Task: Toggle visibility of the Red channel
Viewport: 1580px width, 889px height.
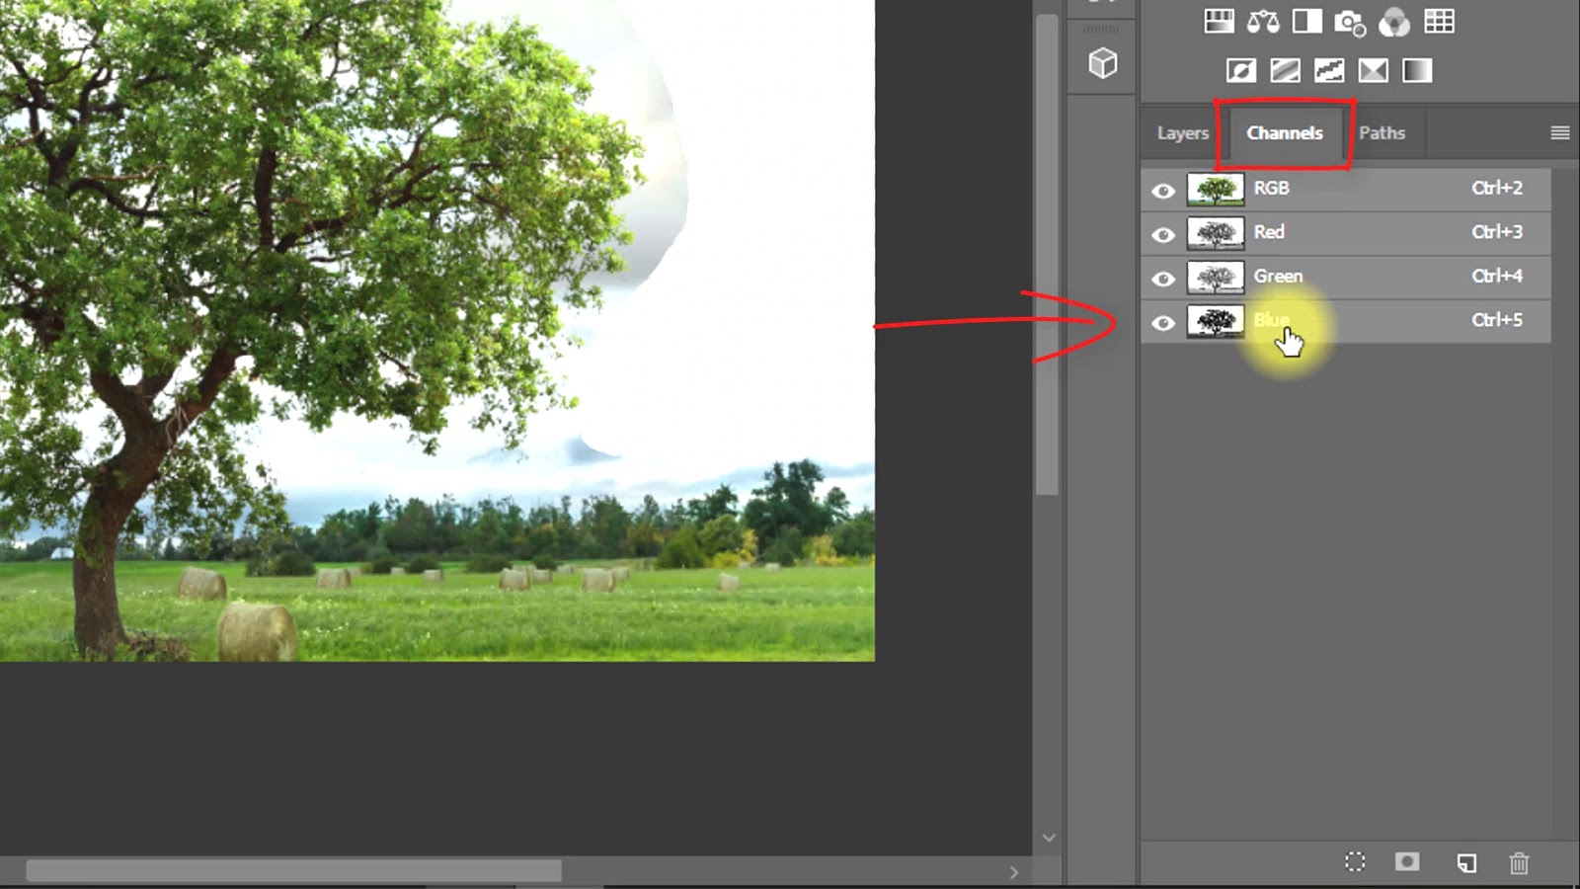Action: tap(1163, 233)
